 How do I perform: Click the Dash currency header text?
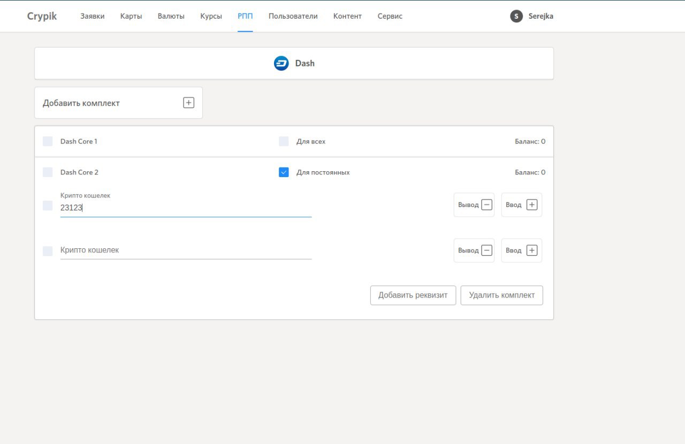[305, 63]
